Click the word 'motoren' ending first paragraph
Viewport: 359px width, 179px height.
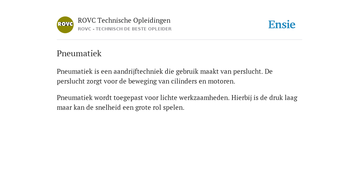(x=221, y=81)
